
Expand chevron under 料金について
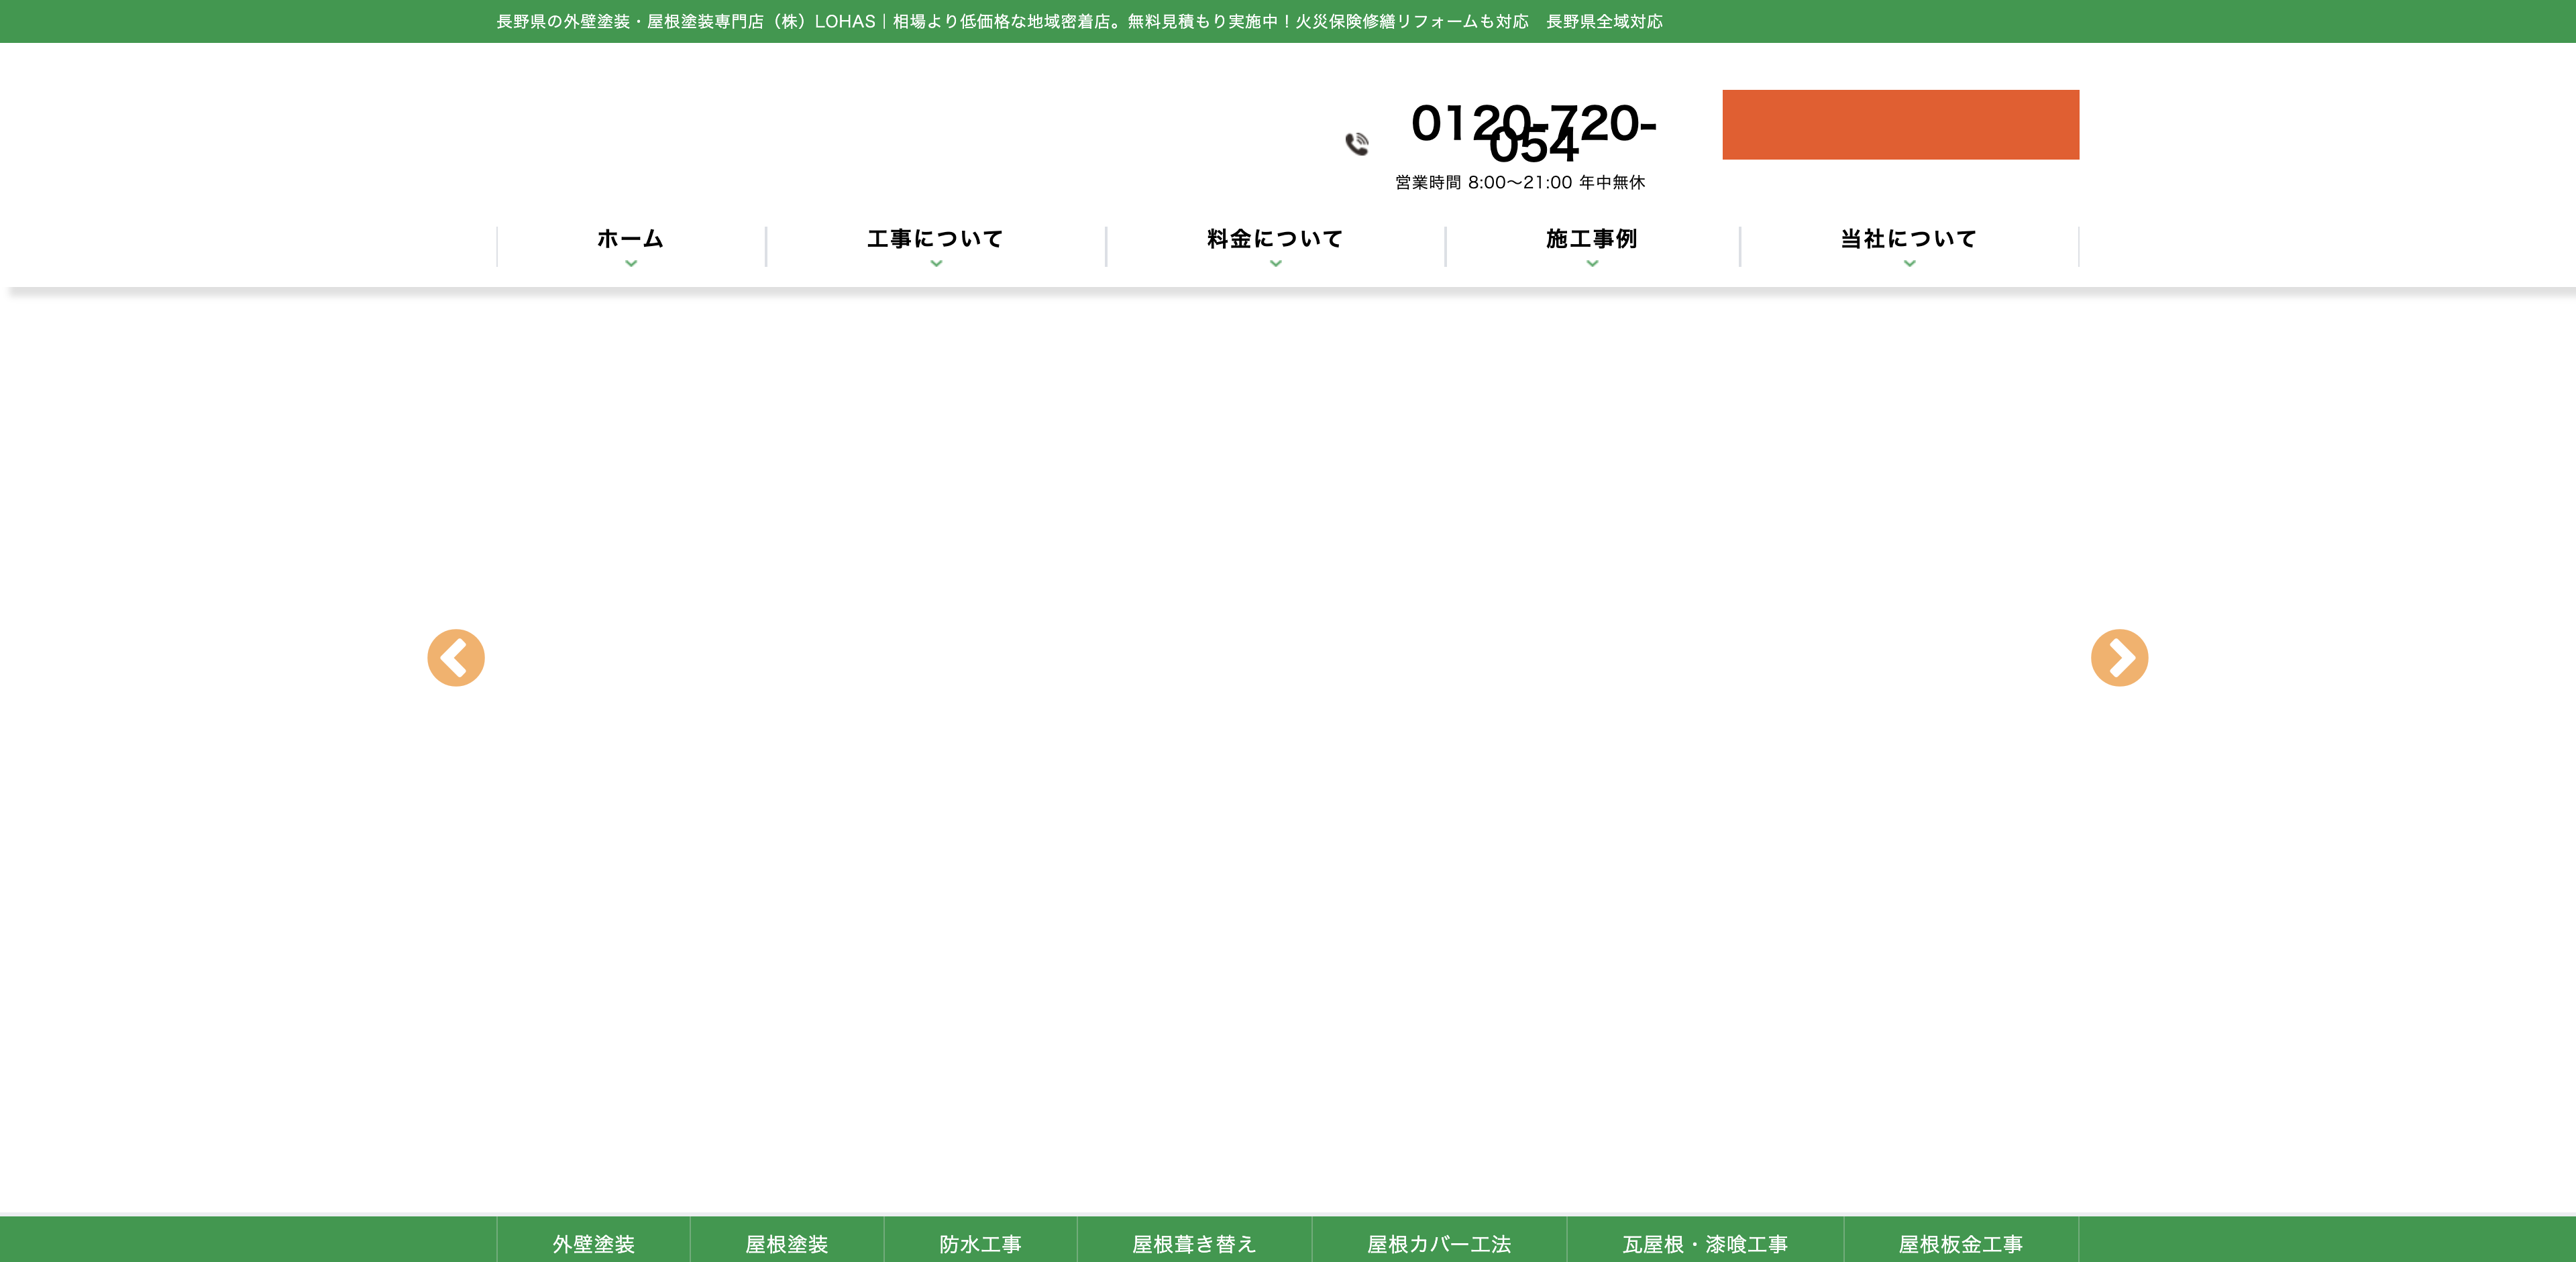tap(1276, 264)
